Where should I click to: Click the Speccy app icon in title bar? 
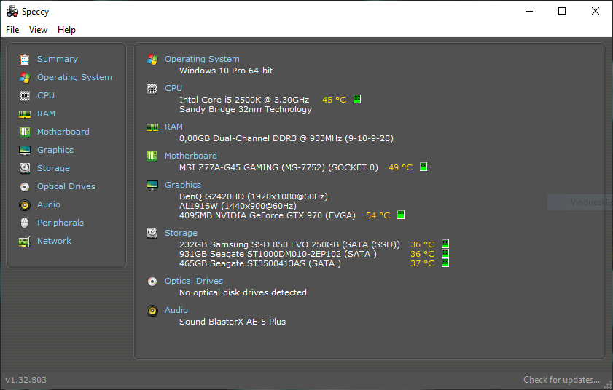tap(12, 12)
